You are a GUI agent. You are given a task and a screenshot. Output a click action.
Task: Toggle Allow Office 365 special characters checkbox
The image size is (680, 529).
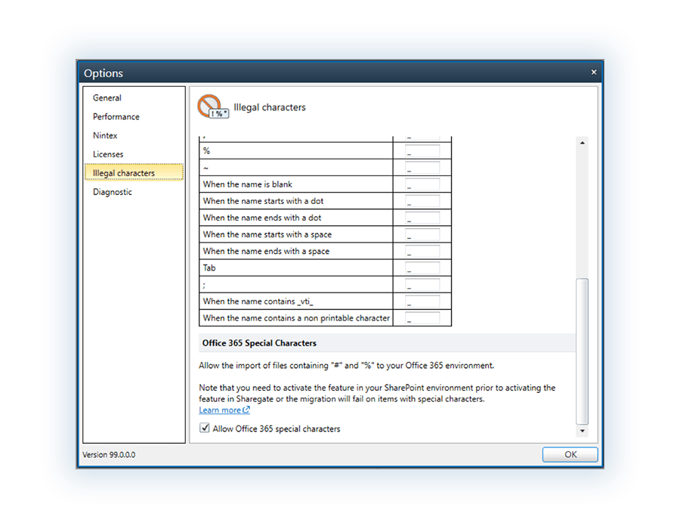click(204, 428)
